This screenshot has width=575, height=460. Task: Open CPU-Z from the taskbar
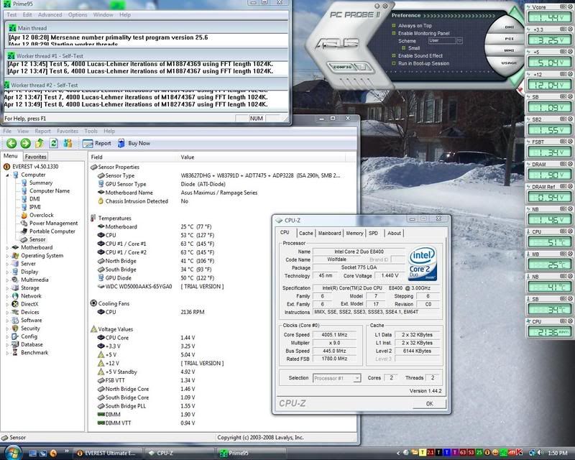[x=179, y=453]
